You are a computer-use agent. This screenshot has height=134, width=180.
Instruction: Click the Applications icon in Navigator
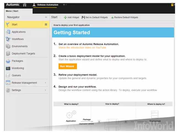click(8, 32)
